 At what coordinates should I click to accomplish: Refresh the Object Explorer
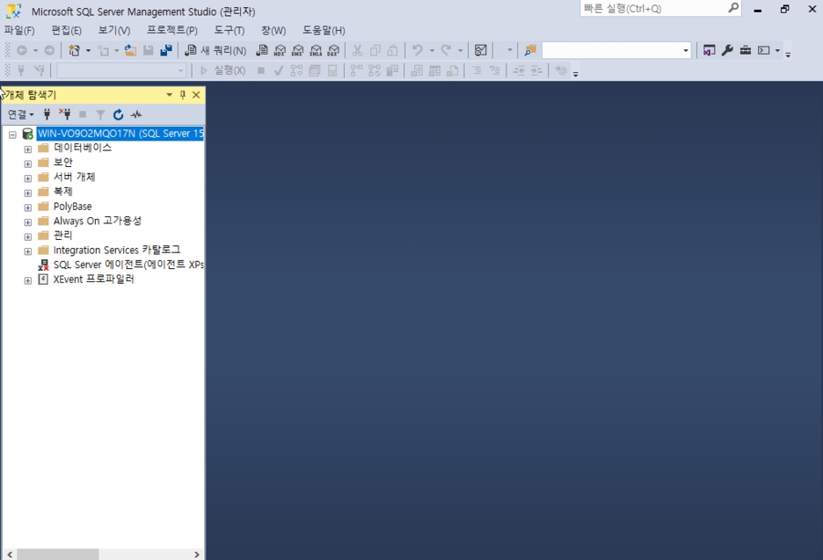[x=118, y=114]
